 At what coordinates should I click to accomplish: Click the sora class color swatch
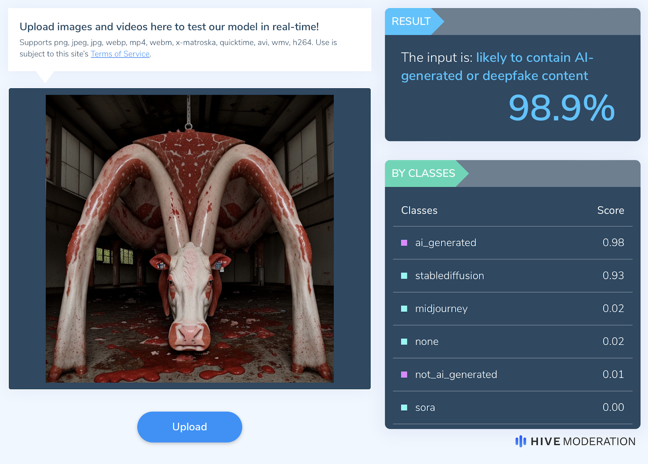404,407
